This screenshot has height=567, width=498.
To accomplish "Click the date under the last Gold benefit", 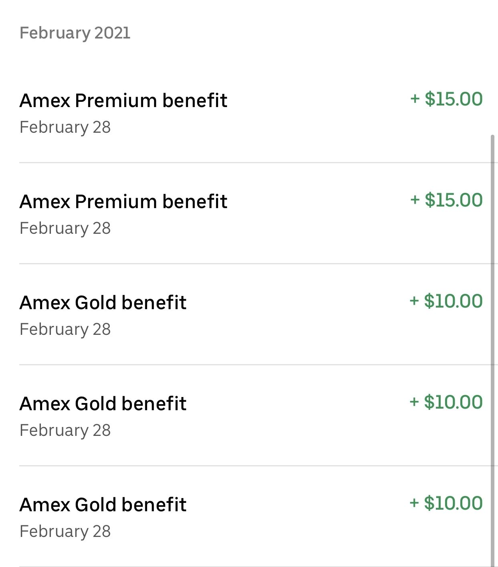I will 65,532.
